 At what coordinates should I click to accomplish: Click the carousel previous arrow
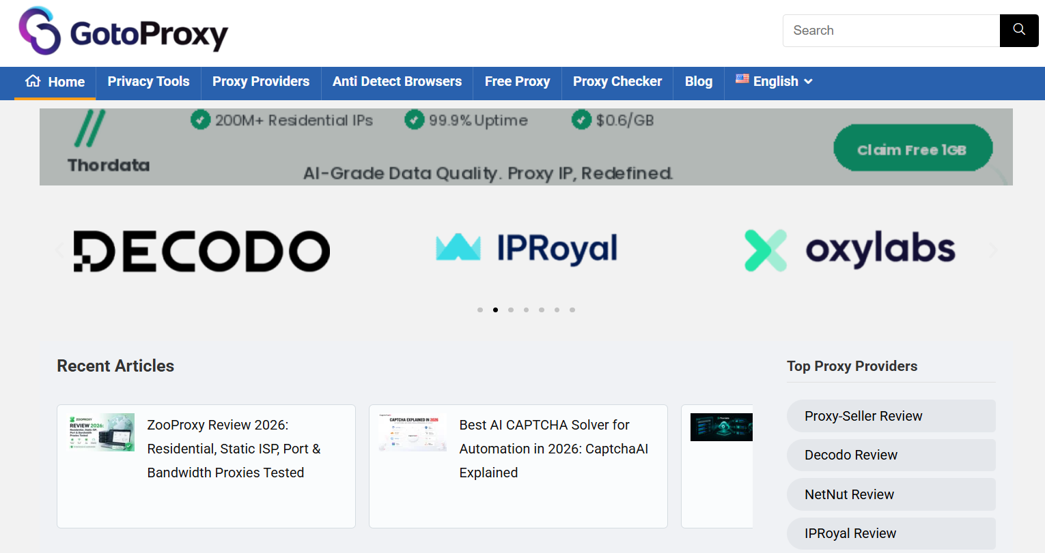(60, 250)
